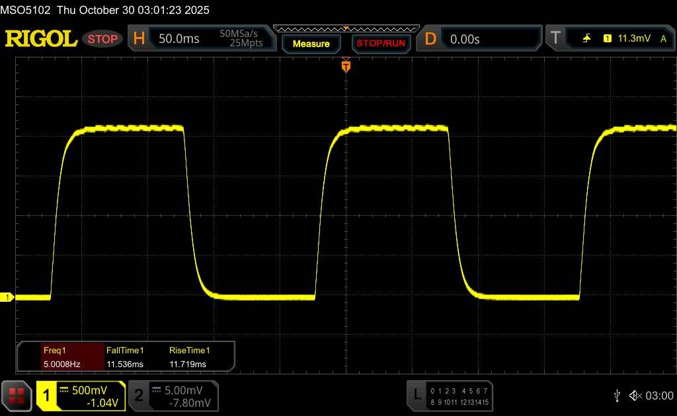The height and width of the screenshot is (416, 677).
Task: Toggle channel 1 label on
Action: (x=48, y=396)
